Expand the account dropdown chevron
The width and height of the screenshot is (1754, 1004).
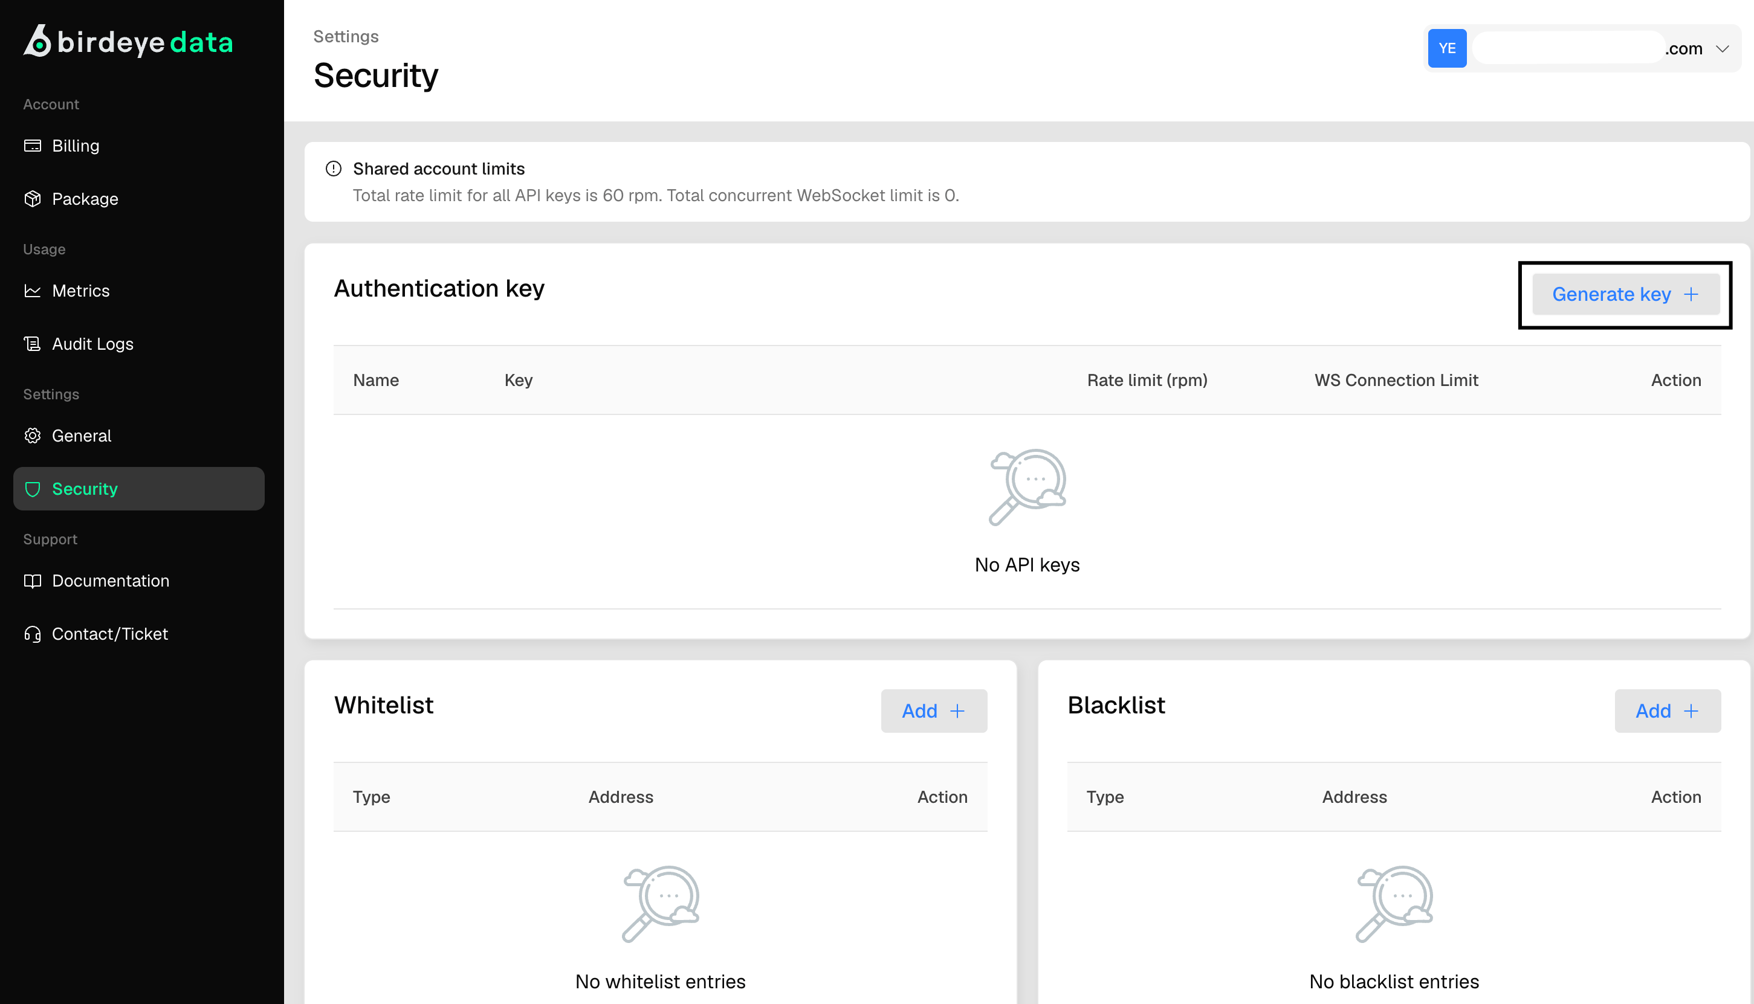click(1723, 48)
